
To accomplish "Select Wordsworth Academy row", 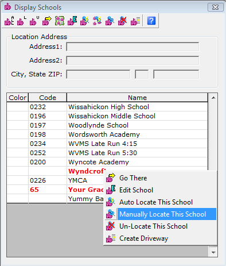I will click(107, 134).
